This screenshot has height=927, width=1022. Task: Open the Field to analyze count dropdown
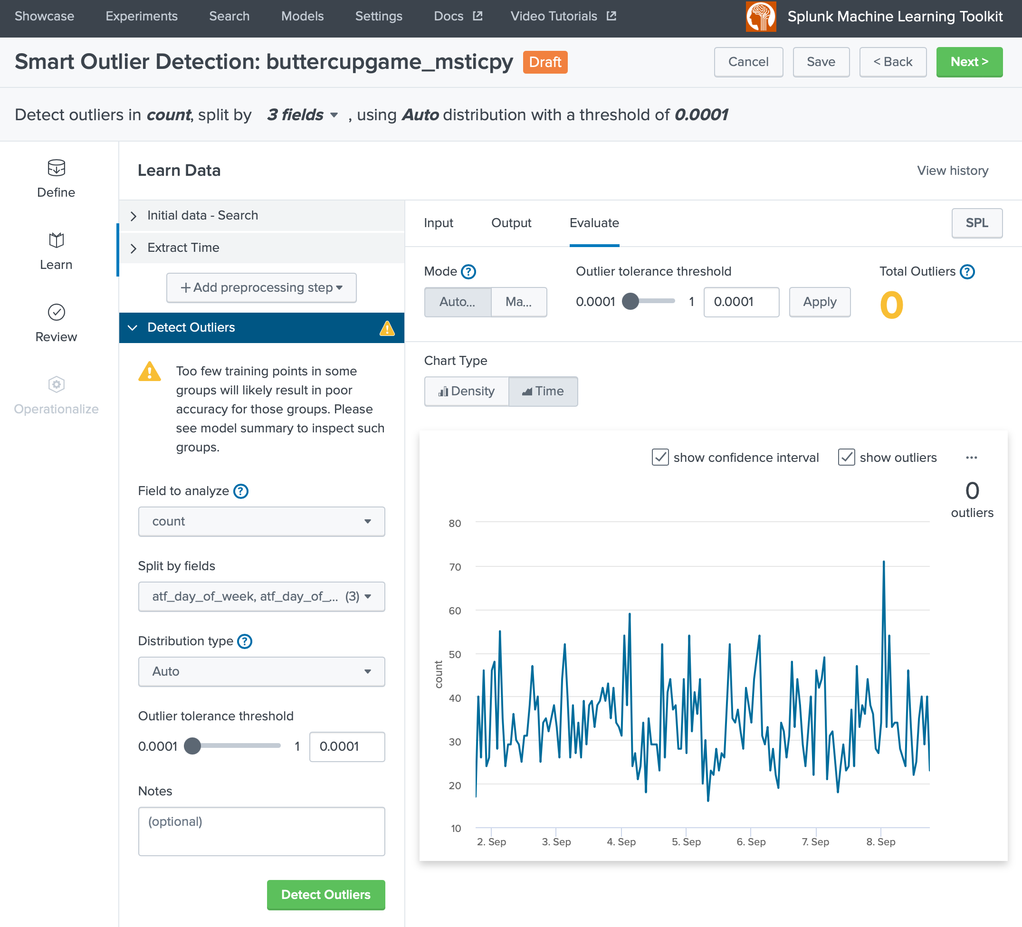click(261, 522)
